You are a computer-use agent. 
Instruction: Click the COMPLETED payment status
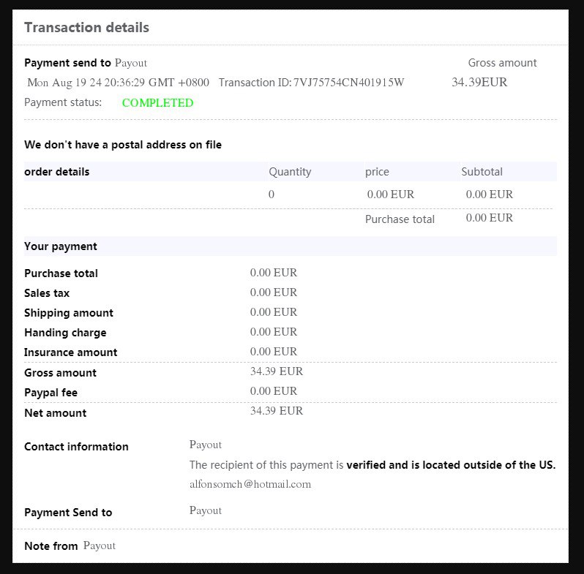157,103
